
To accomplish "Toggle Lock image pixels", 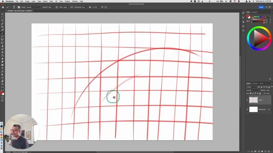I will click(x=253, y=93).
